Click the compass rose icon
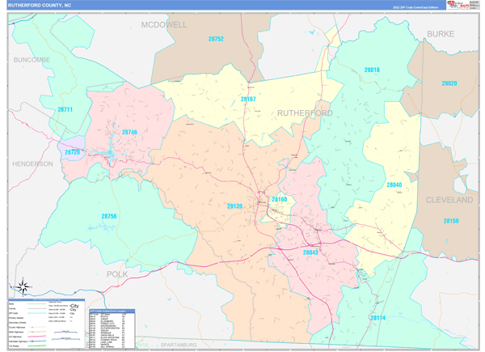 (23, 286)
